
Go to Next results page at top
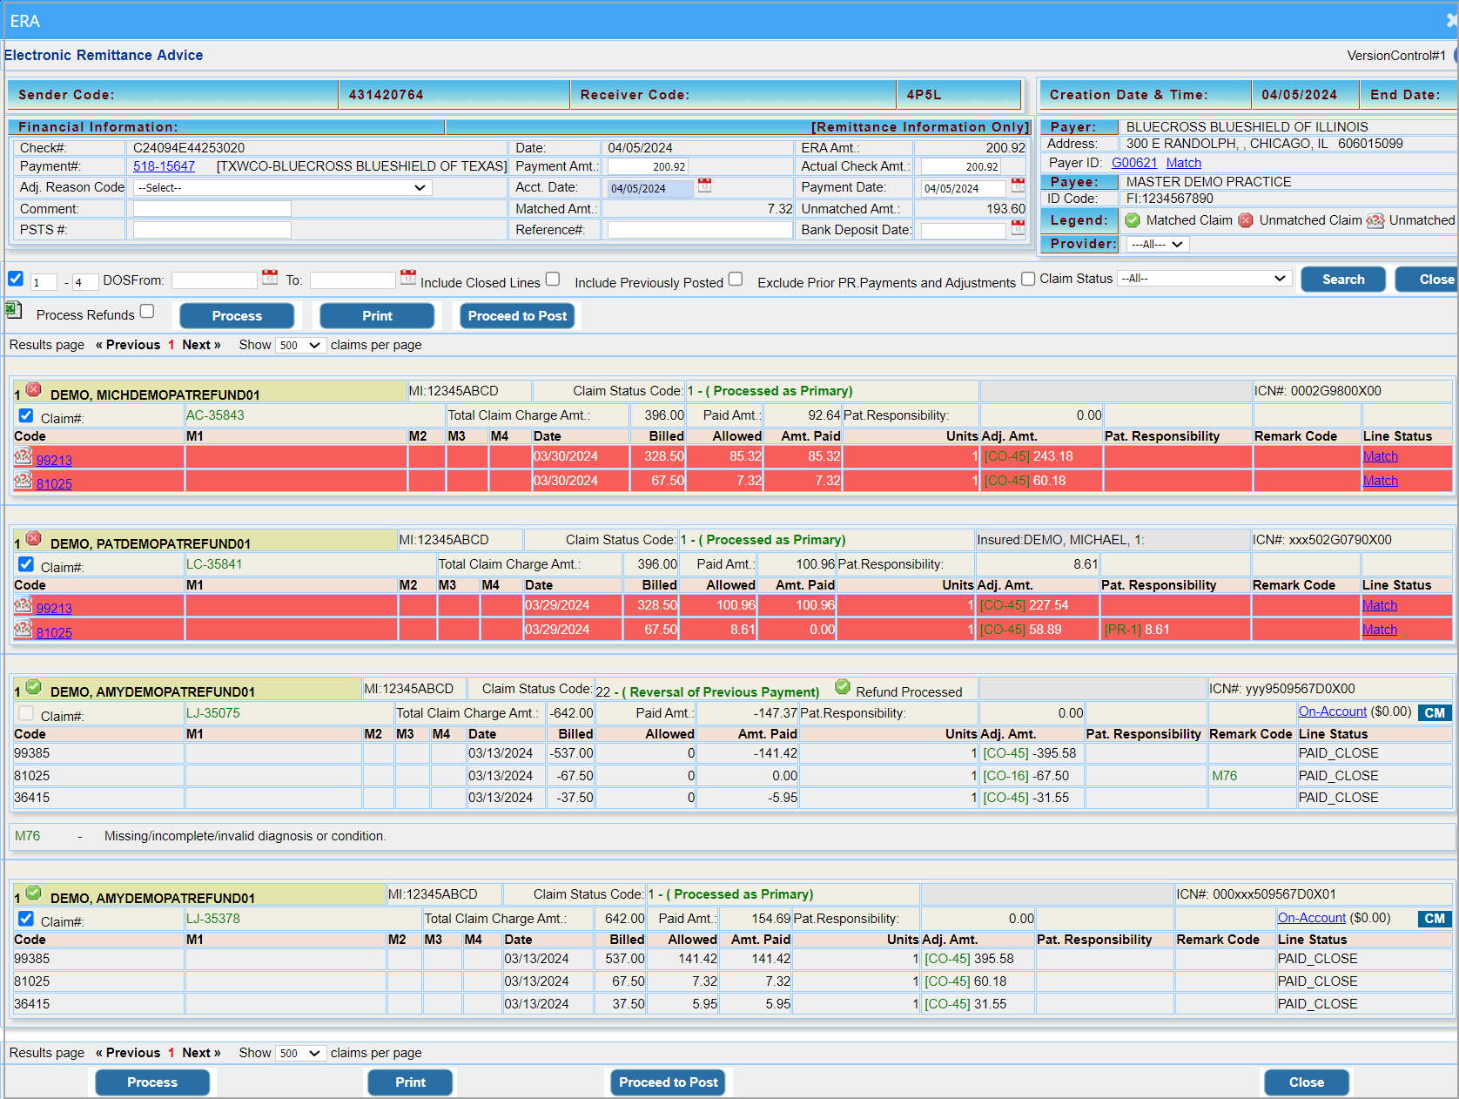point(201,345)
